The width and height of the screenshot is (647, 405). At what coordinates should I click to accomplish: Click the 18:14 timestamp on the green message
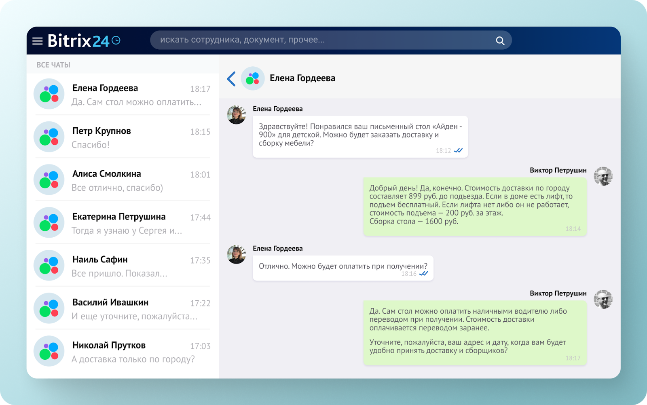coord(573,229)
